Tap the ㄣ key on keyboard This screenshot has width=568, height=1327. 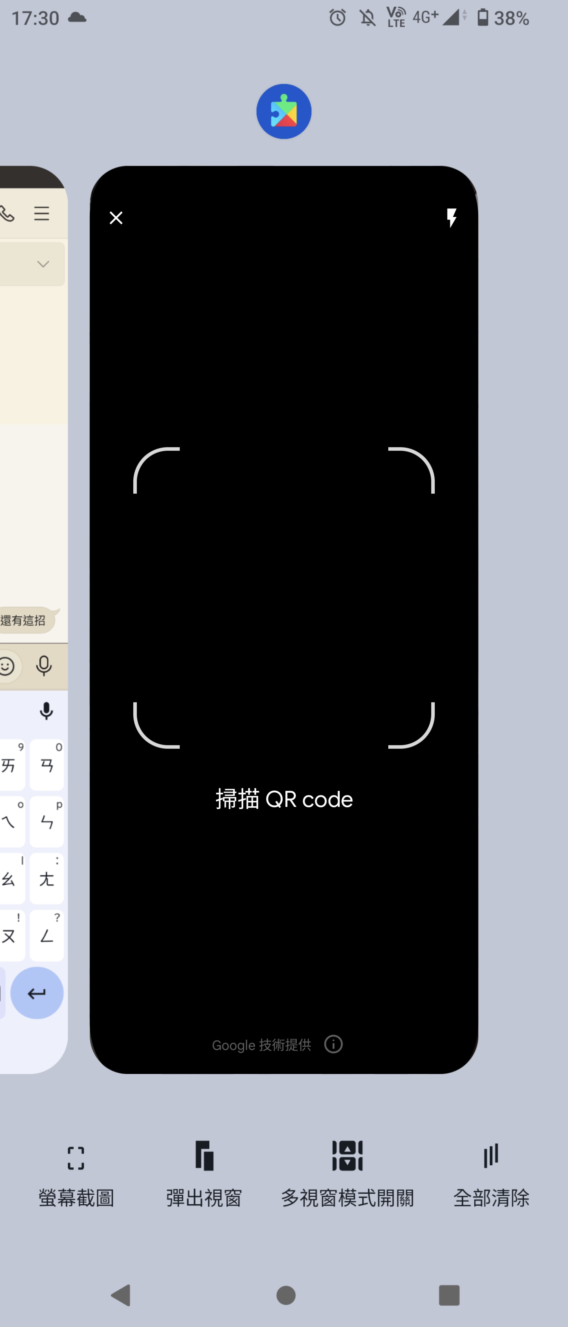(47, 822)
